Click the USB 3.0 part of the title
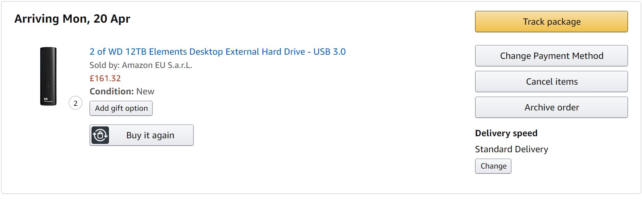Screen dimensions: 642x217 tap(329, 52)
